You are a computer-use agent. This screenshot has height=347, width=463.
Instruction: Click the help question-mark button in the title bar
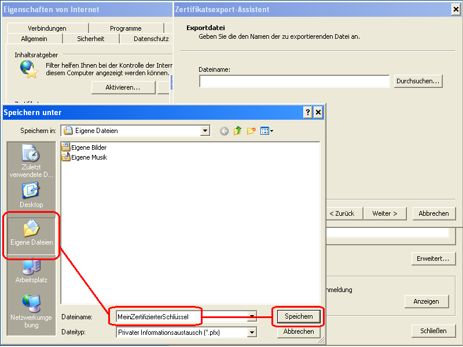click(x=307, y=112)
